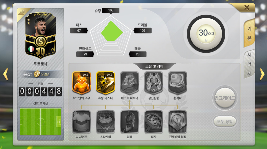Click the preferred position pitch map
The width and height of the screenshot is (267, 149).
pos(40,122)
